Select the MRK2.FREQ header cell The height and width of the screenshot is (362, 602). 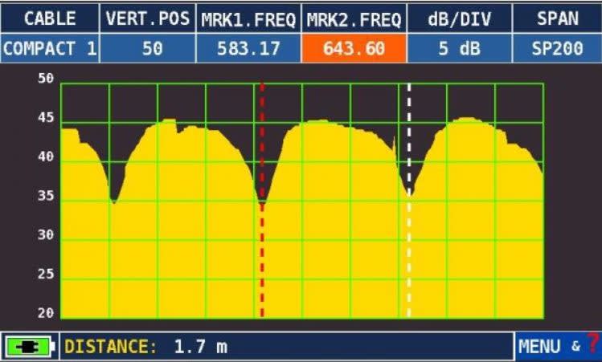click(x=354, y=18)
